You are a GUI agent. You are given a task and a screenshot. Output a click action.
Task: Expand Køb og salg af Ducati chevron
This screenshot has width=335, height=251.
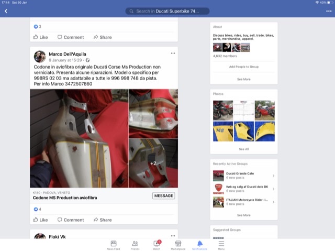tap(273, 189)
